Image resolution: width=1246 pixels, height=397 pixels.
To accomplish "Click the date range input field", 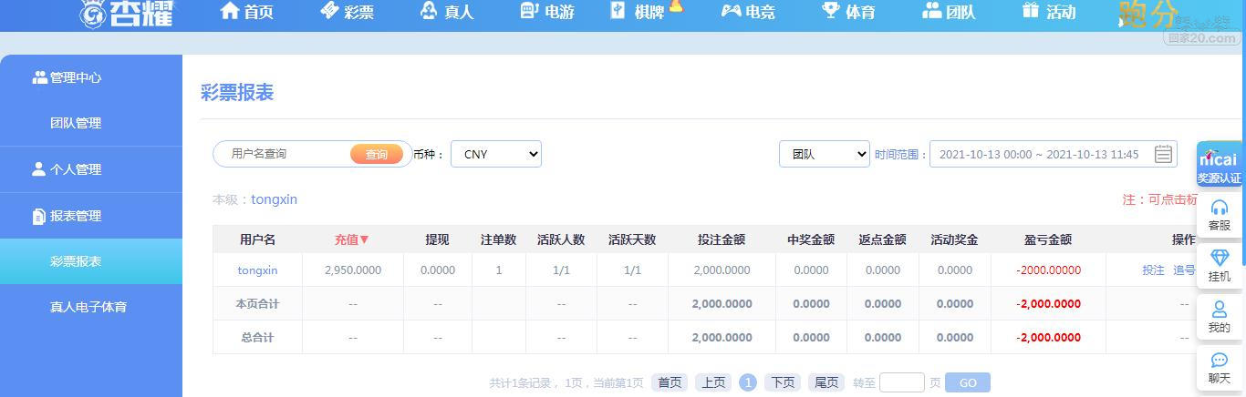I will tap(1054, 154).
